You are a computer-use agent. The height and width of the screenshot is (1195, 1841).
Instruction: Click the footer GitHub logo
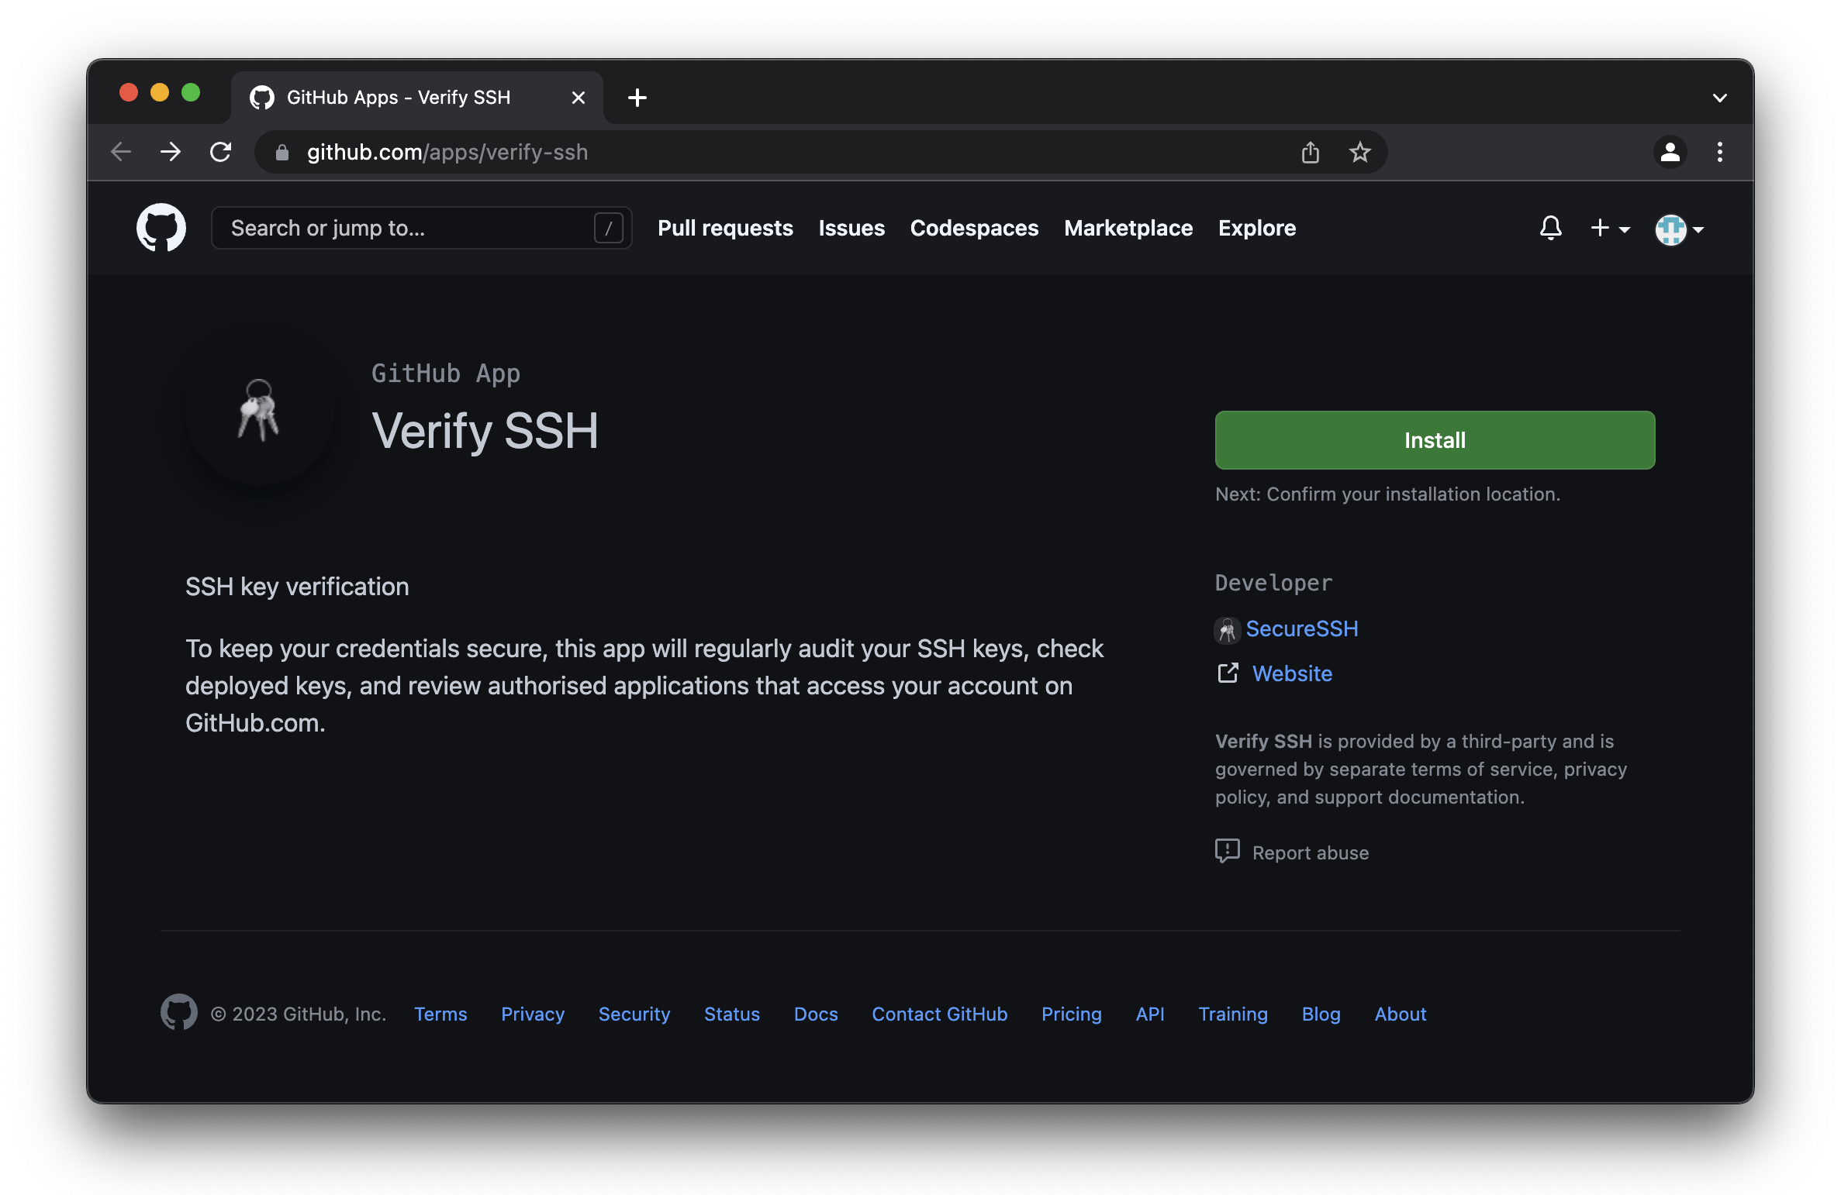coord(179,1013)
